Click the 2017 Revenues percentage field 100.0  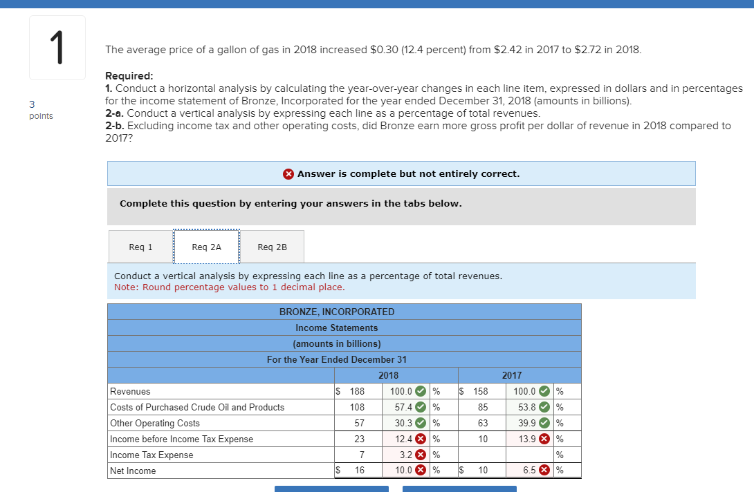pyautogui.click(x=530, y=391)
